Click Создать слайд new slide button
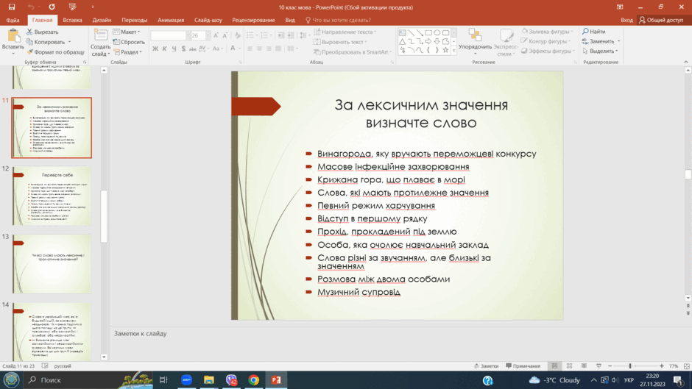Screen dimensions: 692x389 coord(100,43)
